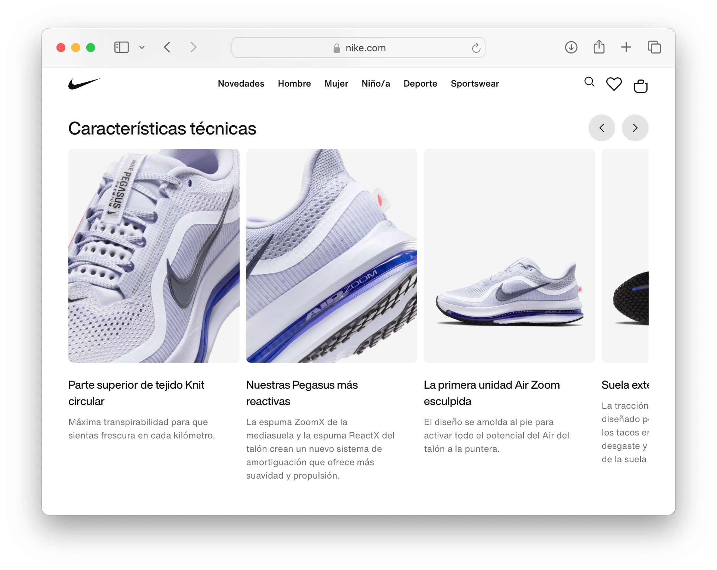Screen dimensions: 717x570
Task: Open the Novedades menu
Action: point(241,84)
